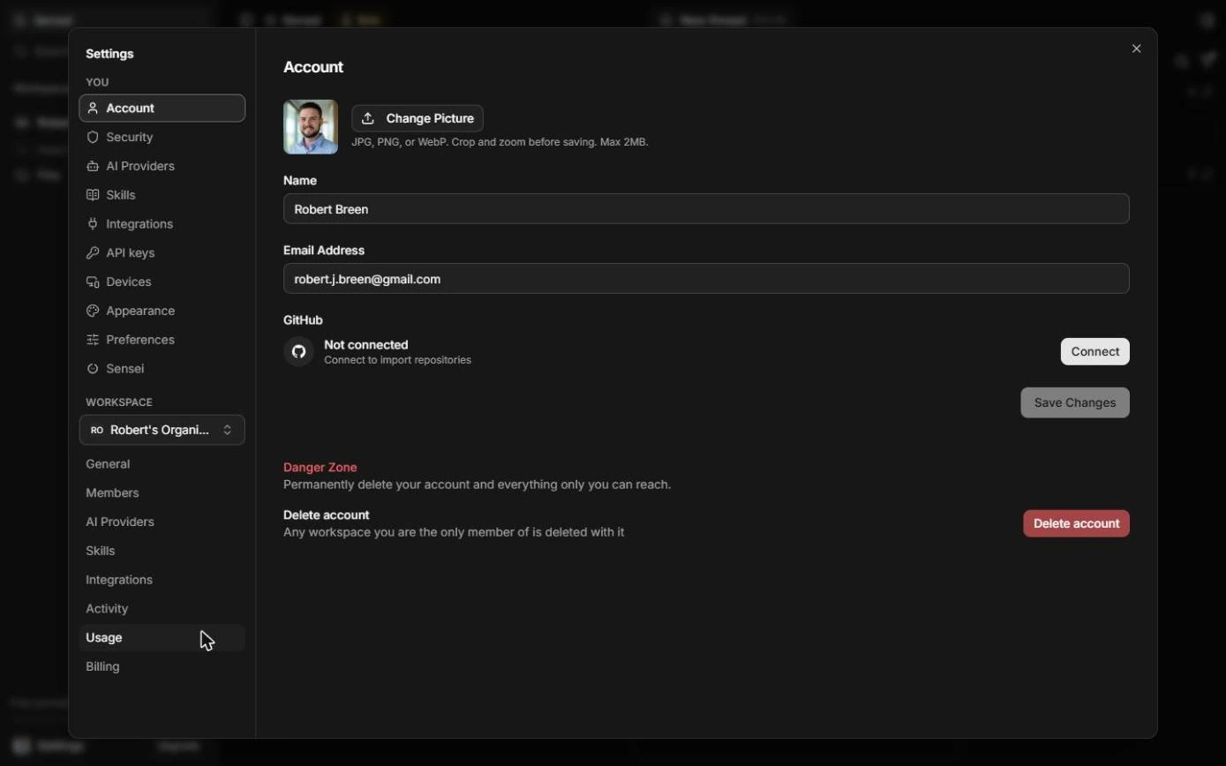Click the key icon beside API keys
Image resolution: width=1226 pixels, height=766 pixels.
[x=92, y=253]
